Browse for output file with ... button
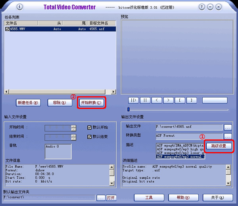The height and width of the screenshot is (206, 238). (x=228, y=127)
